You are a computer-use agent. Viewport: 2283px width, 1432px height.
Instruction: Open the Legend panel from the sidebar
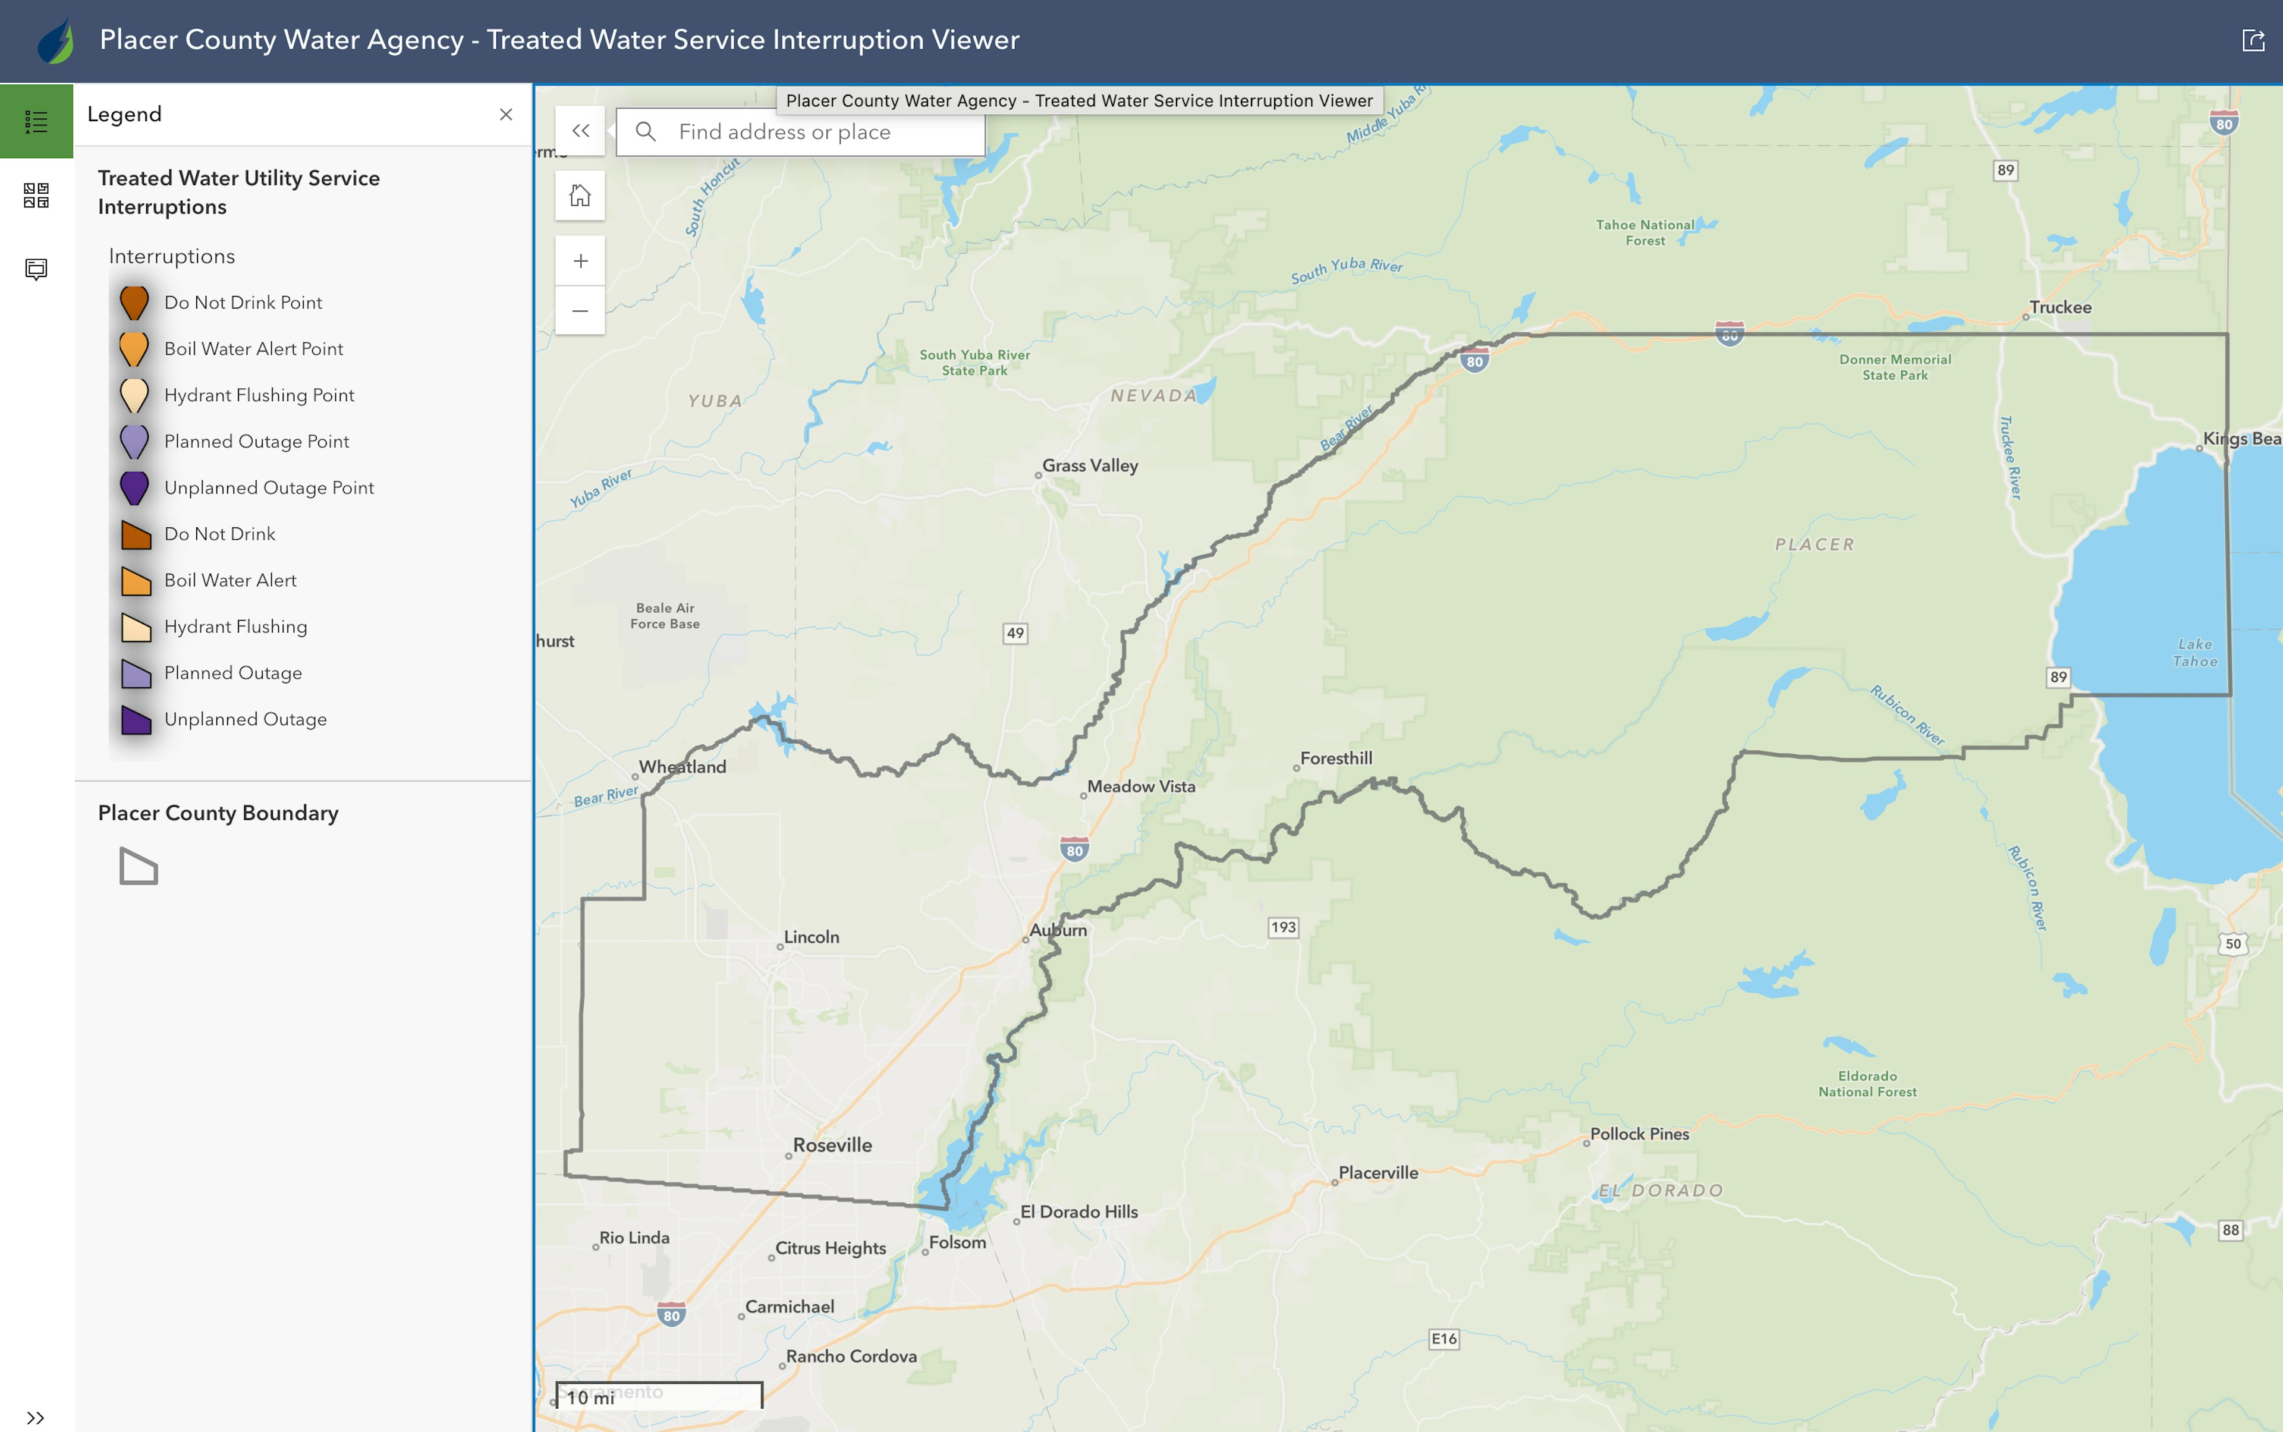(35, 119)
